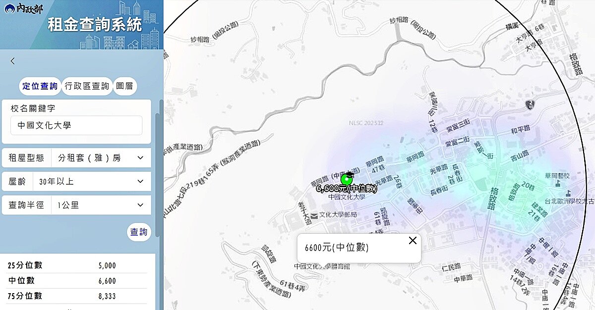Viewport: 595px width, 310px height.
Task: Open the 圖層 layers tab
Action: click(x=125, y=86)
